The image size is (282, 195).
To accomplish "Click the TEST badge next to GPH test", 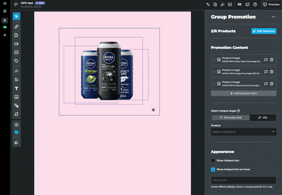I will click(40, 3).
